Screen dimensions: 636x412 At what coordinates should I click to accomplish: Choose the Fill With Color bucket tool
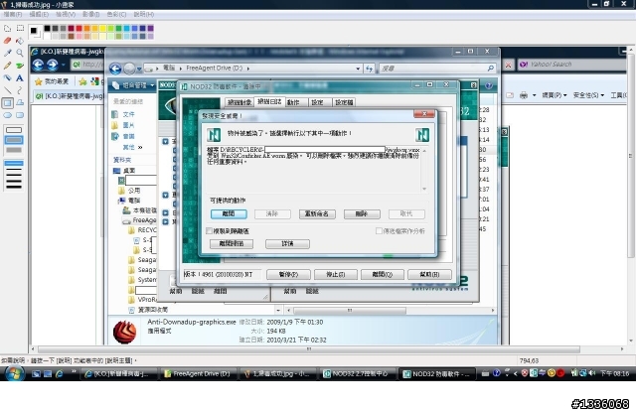pos(20,41)
